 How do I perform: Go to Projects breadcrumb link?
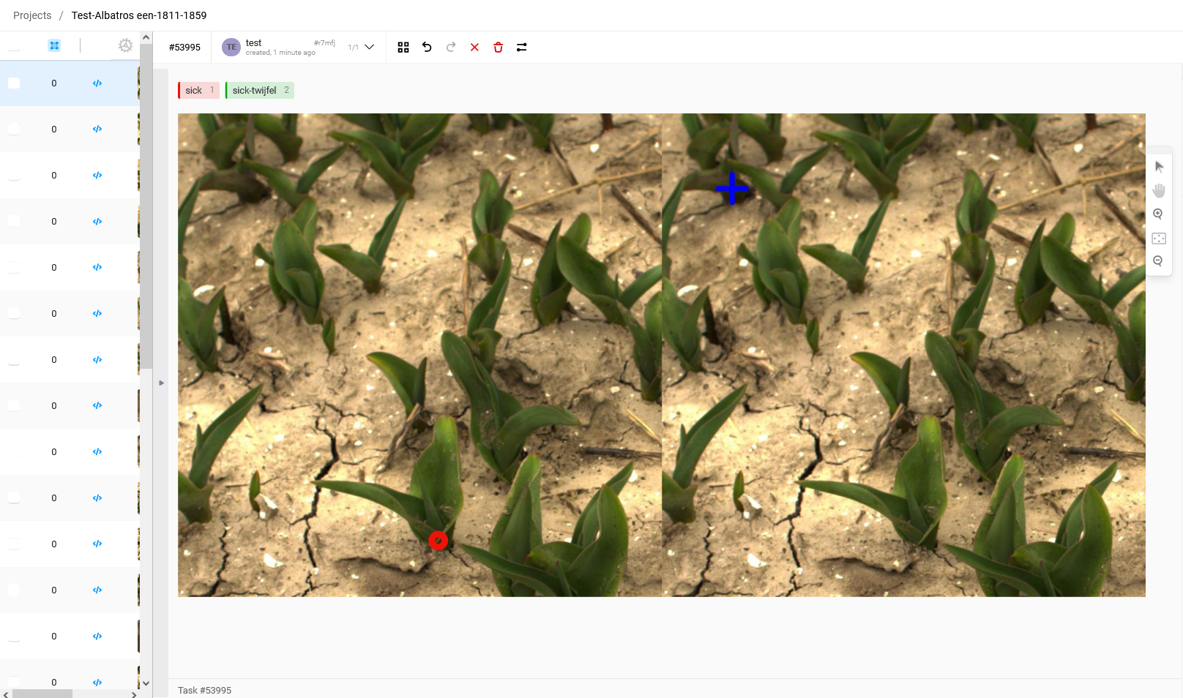(x=32, y=15)
